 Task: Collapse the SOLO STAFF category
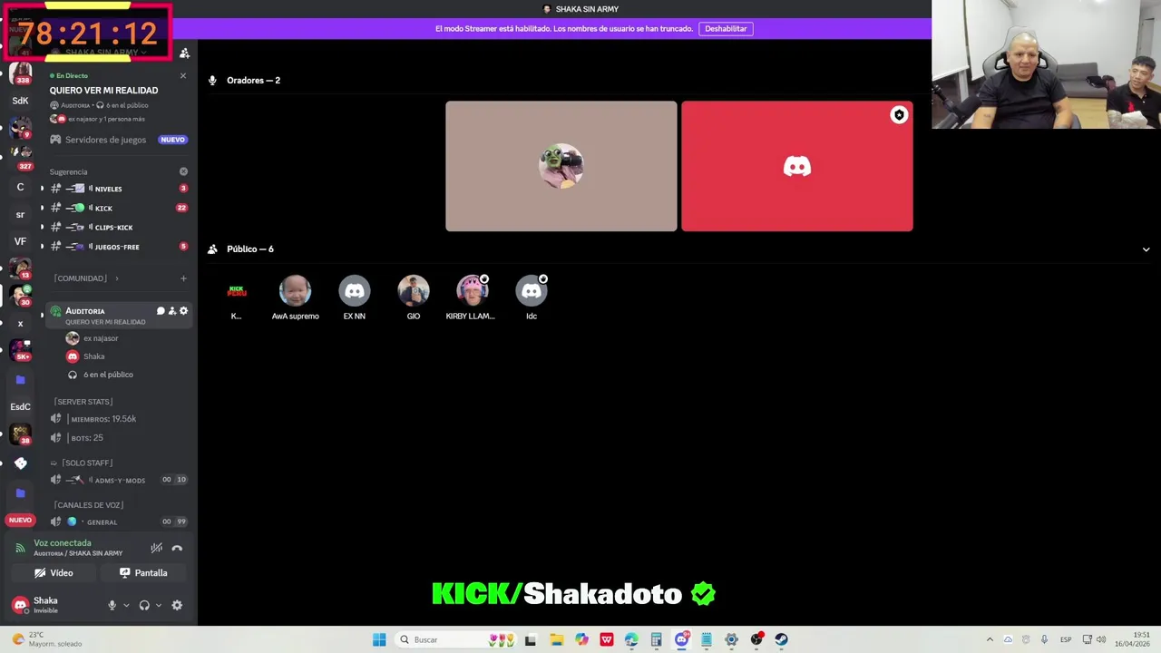[82, 463]
